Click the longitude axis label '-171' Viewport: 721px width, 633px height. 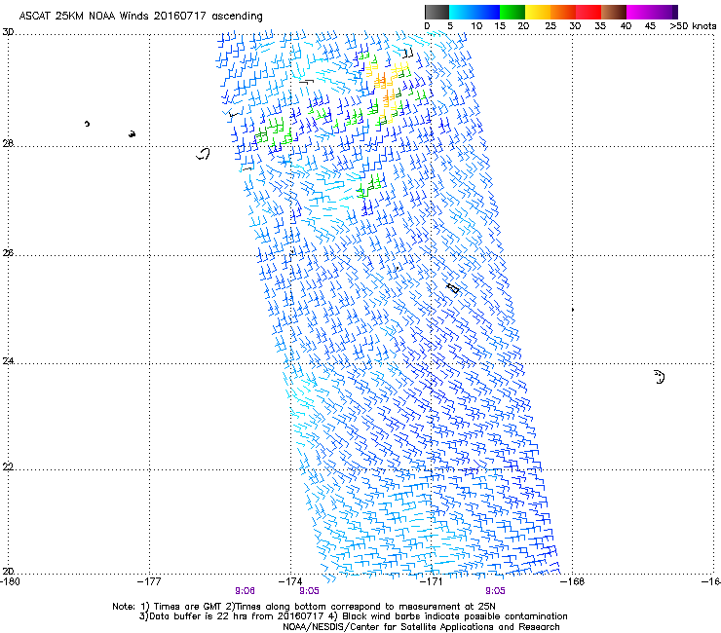432,581
